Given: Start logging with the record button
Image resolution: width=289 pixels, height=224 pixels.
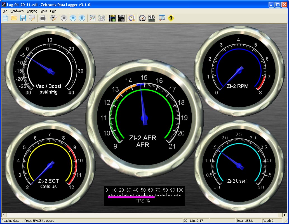Looking at the screenshot, I should tap(64, 18).
